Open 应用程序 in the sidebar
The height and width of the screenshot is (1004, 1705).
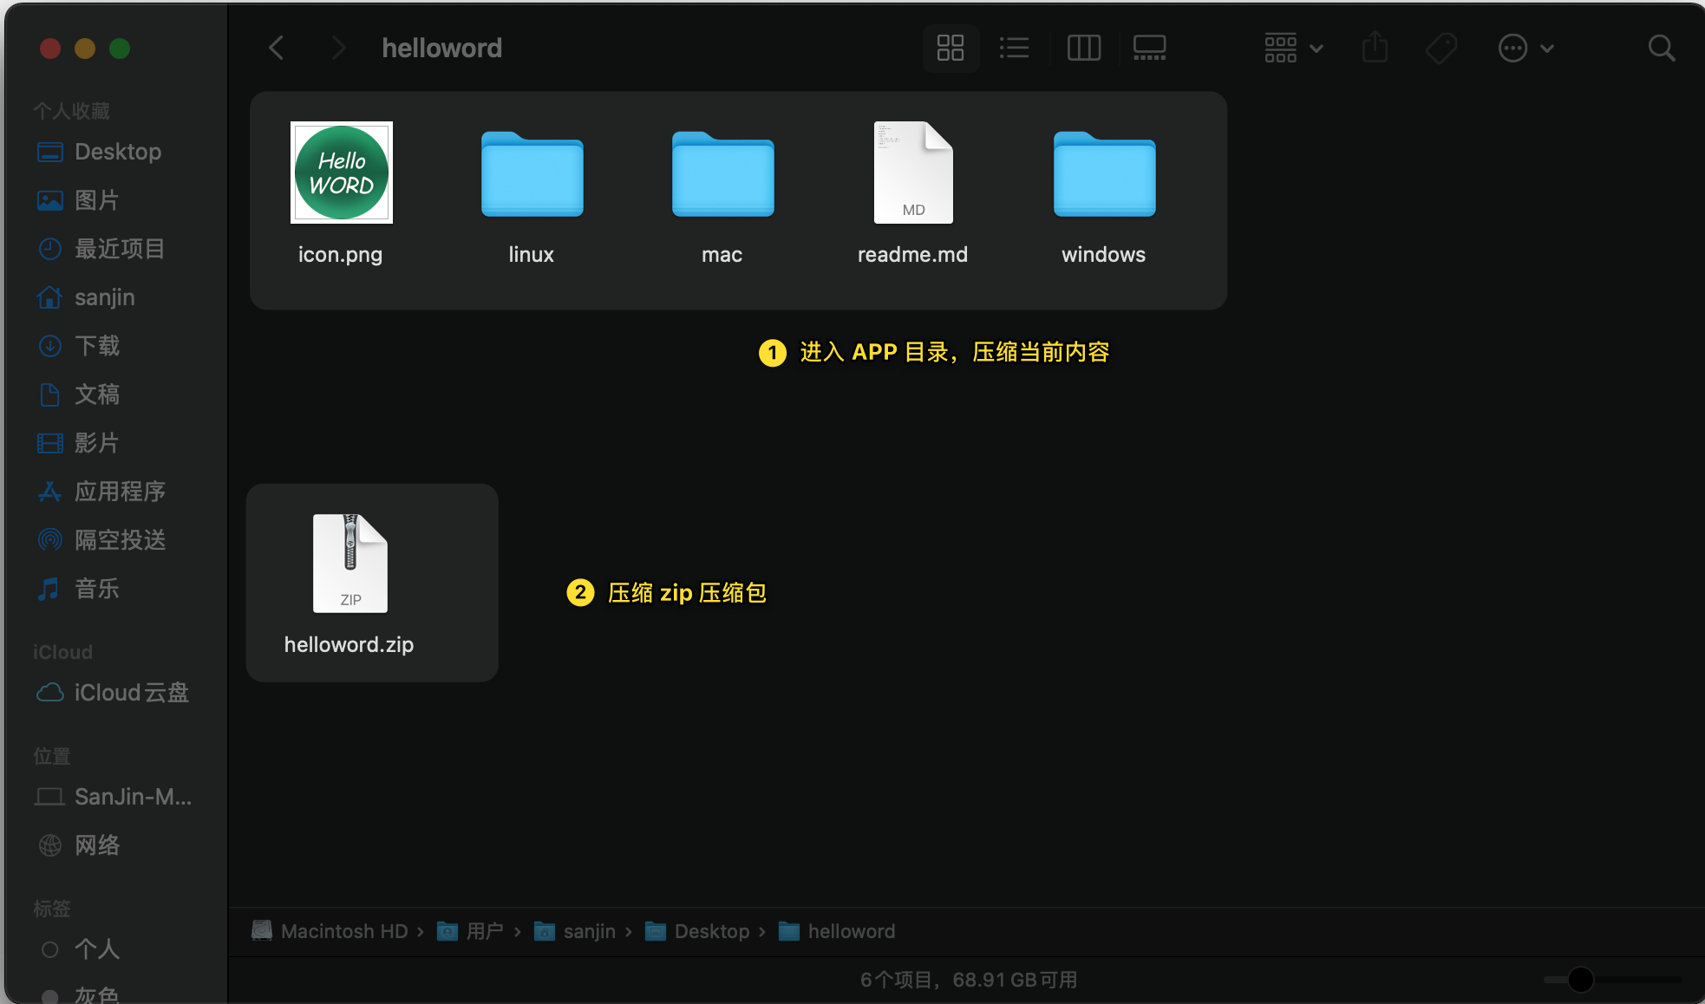[119, 492]
